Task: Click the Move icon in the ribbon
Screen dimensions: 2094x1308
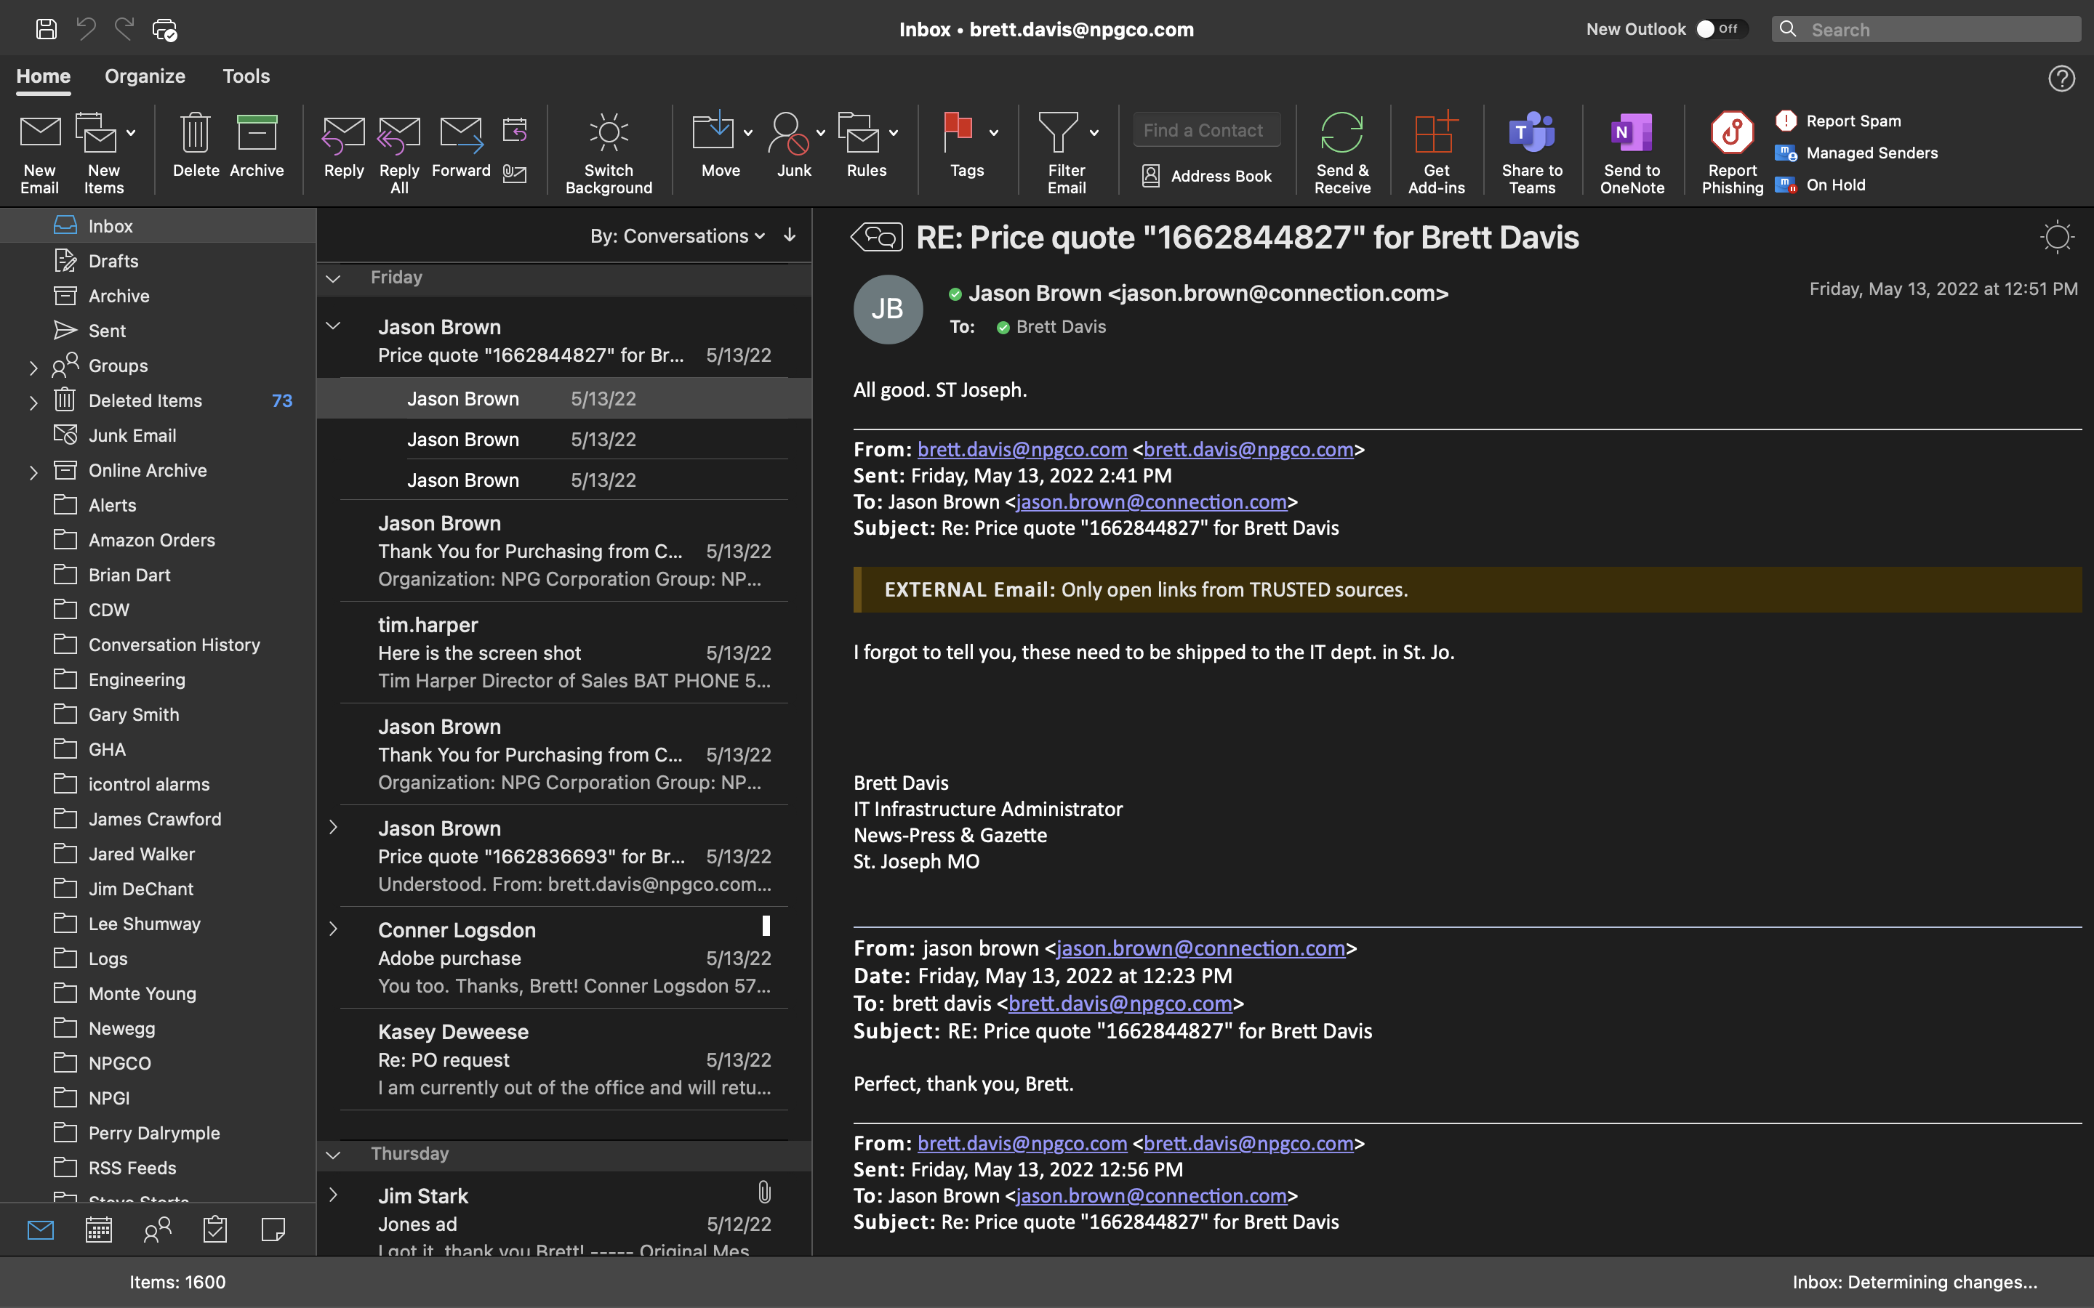Action: point(713,132)
